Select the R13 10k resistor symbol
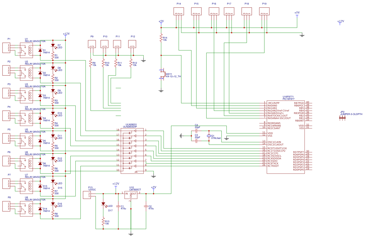 coord(103,222)
